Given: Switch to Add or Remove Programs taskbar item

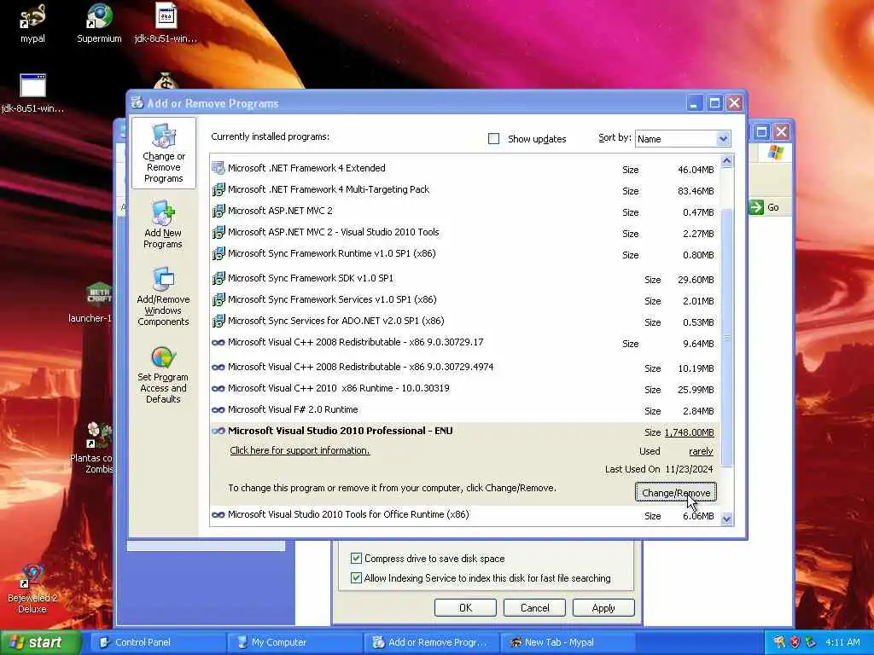Looking at the screenshot, I should tap(431, 642).
